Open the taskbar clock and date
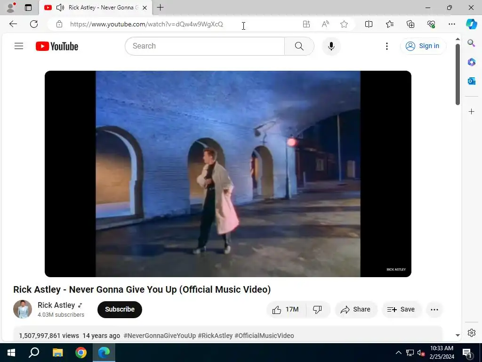Screen dimensions: 482x362 pyautogui.click(x=442, y=353)
